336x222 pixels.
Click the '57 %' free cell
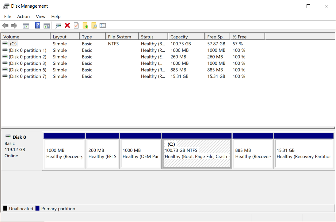pos(238,44)
